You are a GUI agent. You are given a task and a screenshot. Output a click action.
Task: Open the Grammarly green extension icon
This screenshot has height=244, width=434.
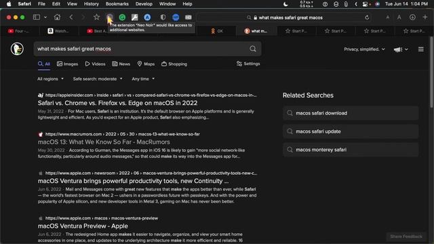(122, 17)
